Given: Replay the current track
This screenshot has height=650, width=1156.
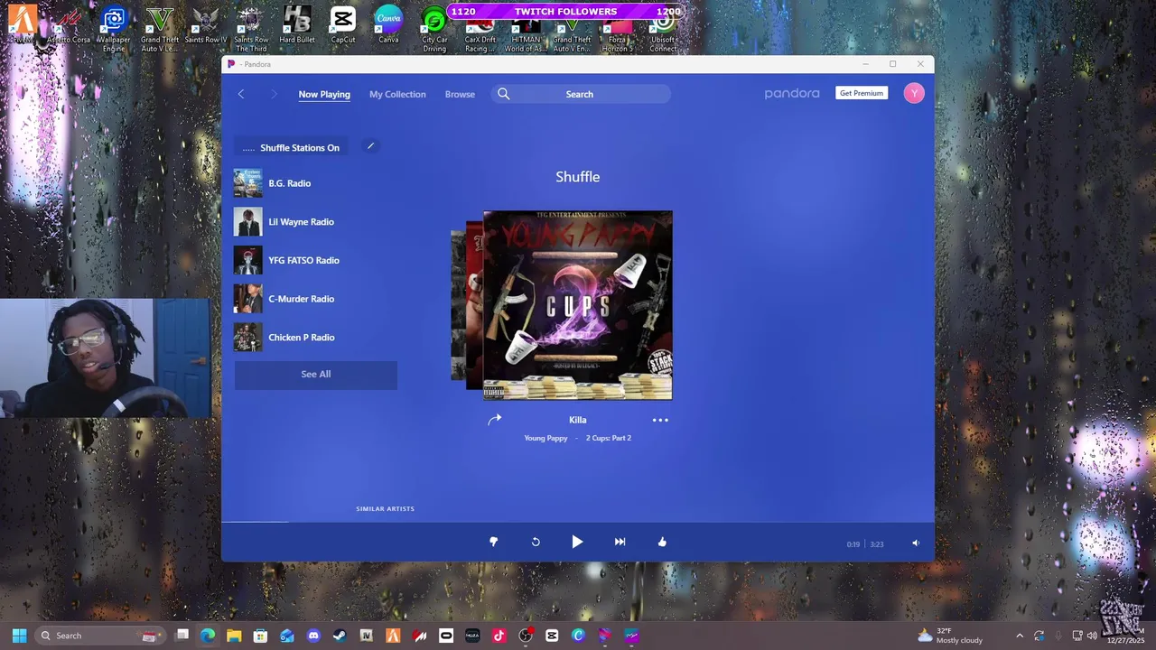Looking at the screenshot, I should pyautogui.click(x=536, y=542).
